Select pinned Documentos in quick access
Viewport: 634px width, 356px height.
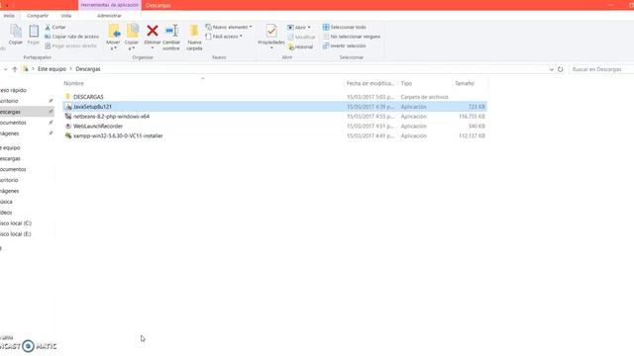pos(13,123)
